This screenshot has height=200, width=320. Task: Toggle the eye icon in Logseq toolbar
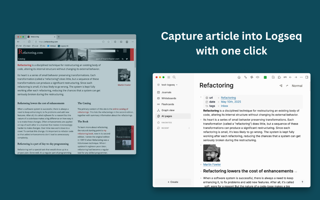click(258, 77)
